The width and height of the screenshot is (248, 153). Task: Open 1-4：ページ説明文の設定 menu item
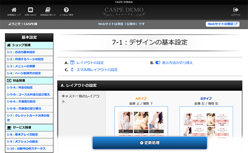tap(29, 73)
